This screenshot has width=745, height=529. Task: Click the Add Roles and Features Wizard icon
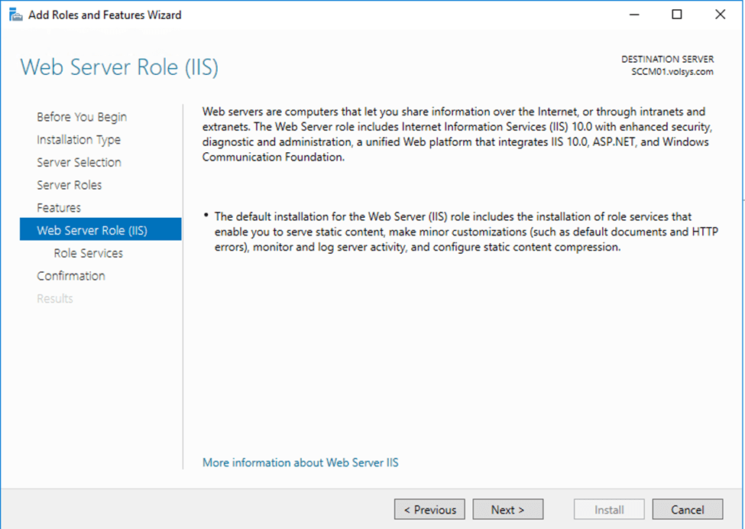click(15, 14)
